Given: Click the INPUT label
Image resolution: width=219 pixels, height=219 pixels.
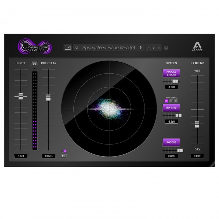Looking at the screenshot, I should point(21,63).
